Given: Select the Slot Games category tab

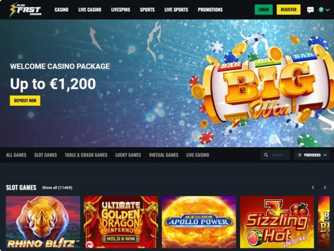Looking at the screenshot, I should click(x=45, y=155).
